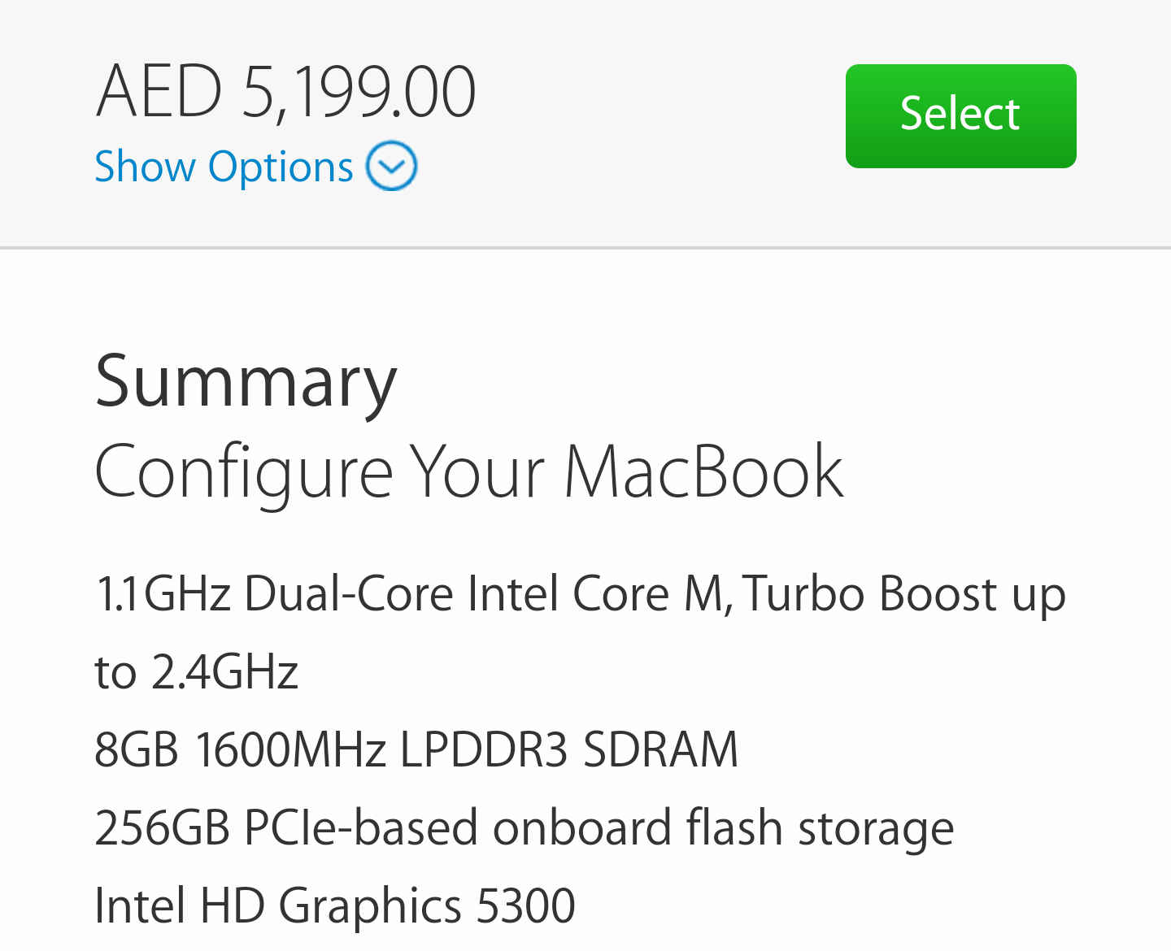Click the green Select button

coord(960,116)
